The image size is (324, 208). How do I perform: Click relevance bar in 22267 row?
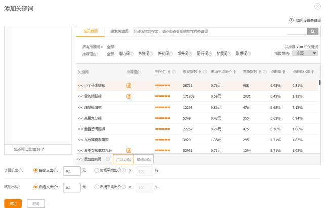[163, 129]
